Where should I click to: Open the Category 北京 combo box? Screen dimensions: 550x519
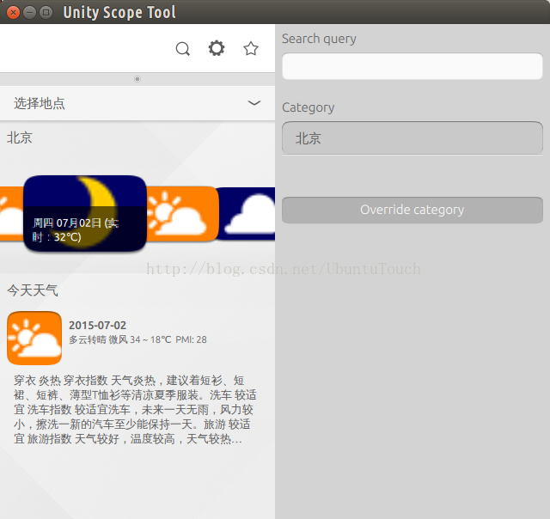412,137
